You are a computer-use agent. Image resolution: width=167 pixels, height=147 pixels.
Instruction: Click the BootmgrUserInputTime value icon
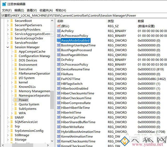[59, 45]
